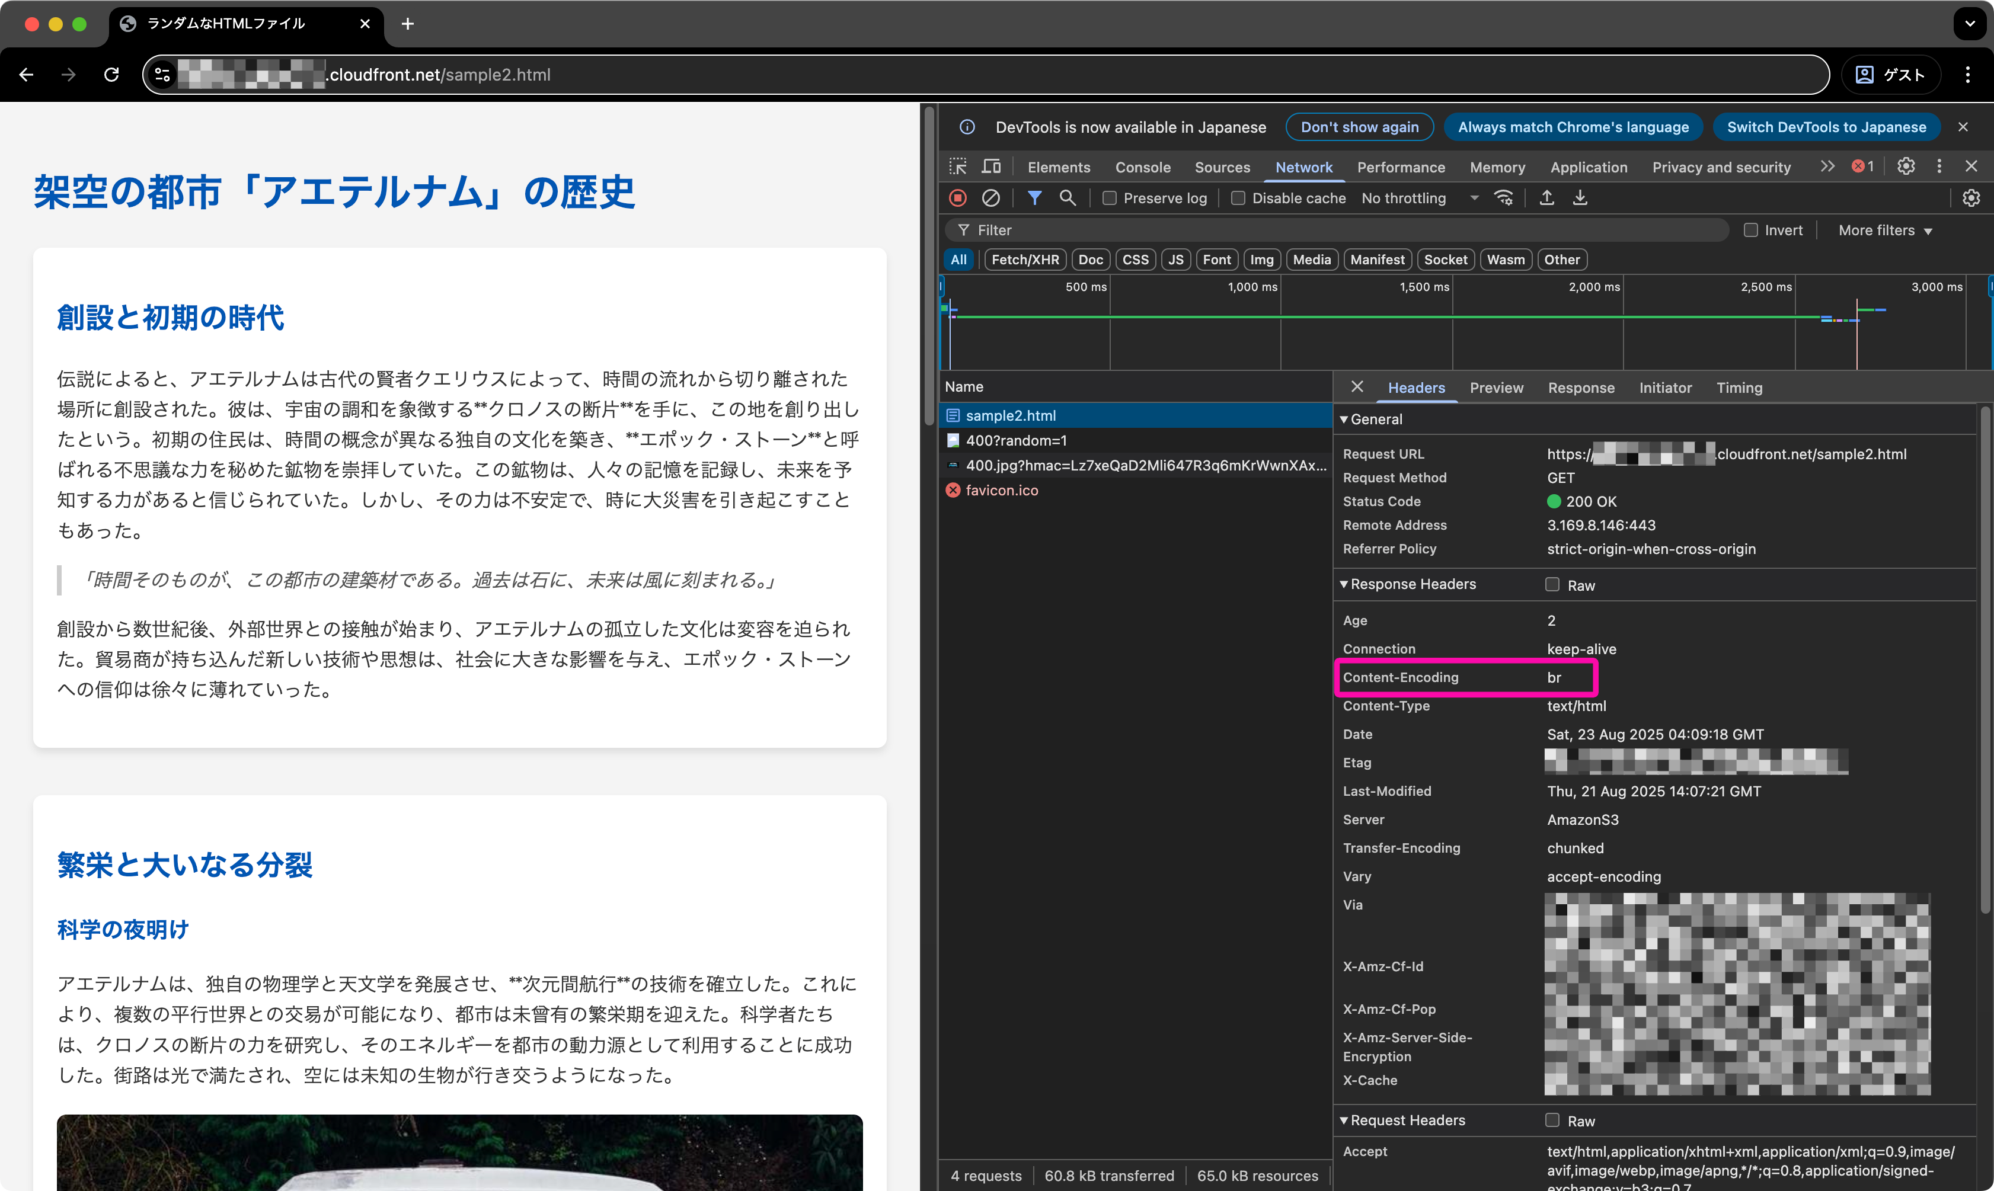Click the browser back arrow
Image resolution: width=1994 pixels, height=1191 pixels.
coord(27,75)
